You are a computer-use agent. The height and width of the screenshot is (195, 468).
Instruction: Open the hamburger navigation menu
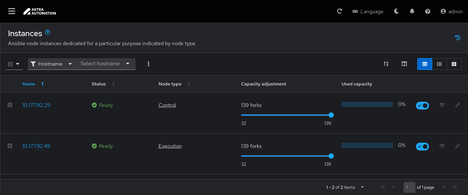(12, 11)
